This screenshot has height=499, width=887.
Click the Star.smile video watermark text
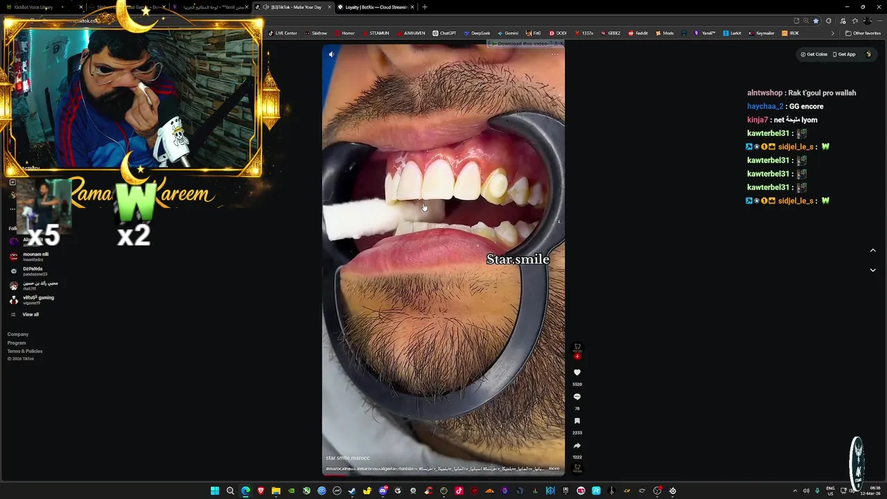[518, 259]
